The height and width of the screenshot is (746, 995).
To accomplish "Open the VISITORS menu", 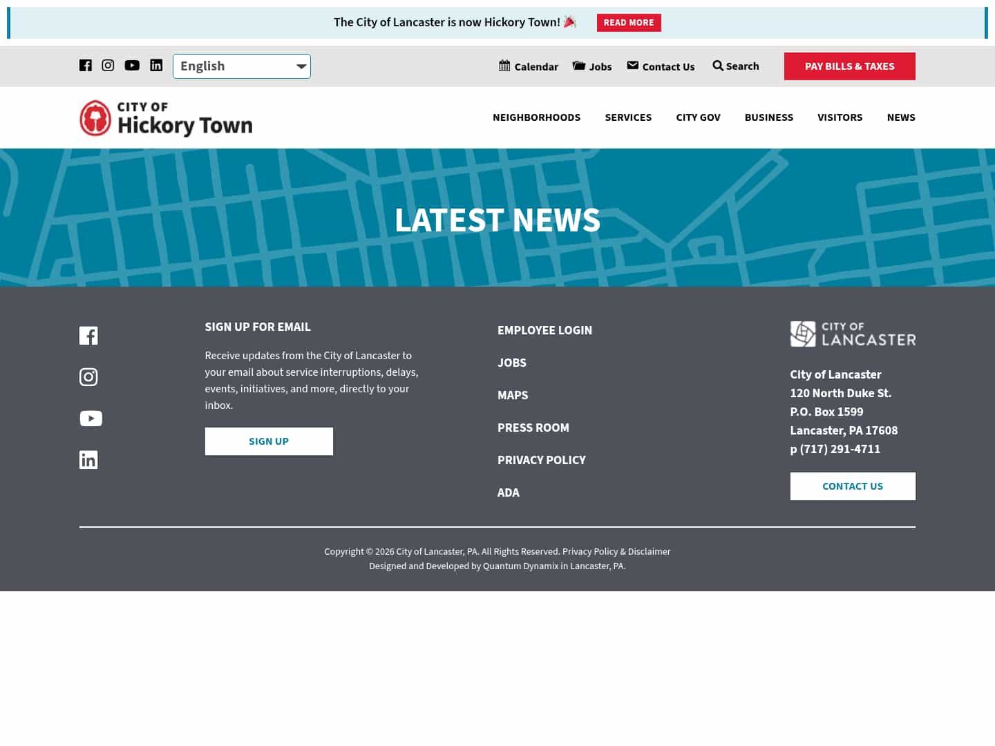I will [x=840, y=117].
